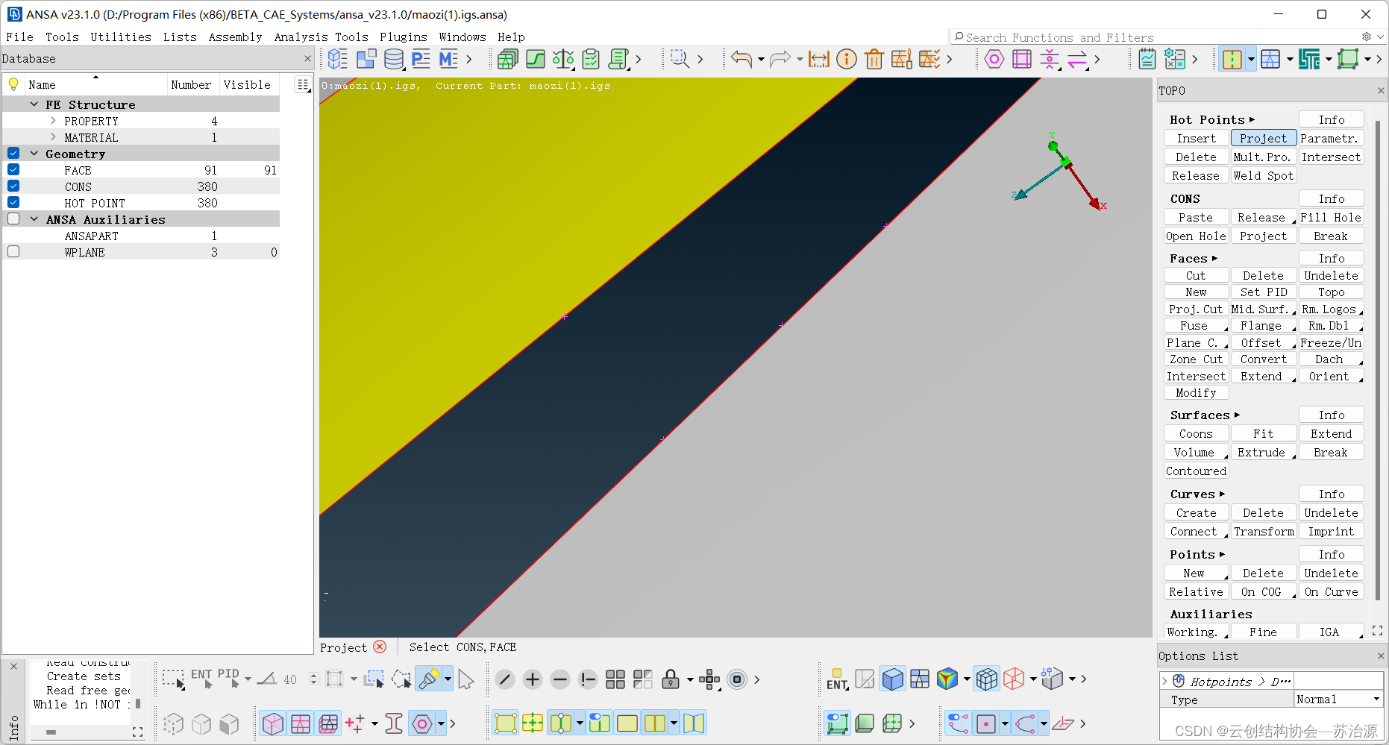Image resolution: width=1389 pixels, height=745 pixels.
Task: Click the Fill Hole button under CONS
Action: tap(1331, 218)
